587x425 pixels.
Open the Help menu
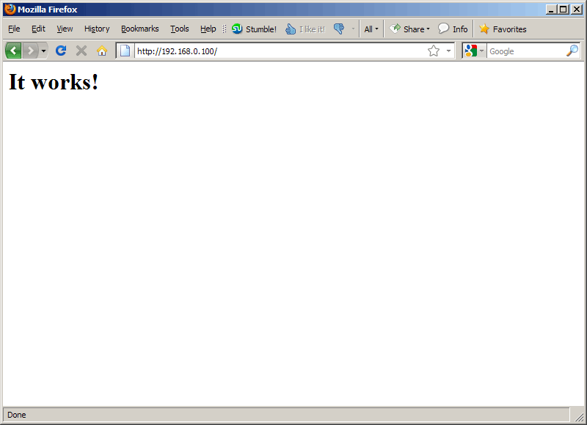pyautogui.click(x=208, y=29)
